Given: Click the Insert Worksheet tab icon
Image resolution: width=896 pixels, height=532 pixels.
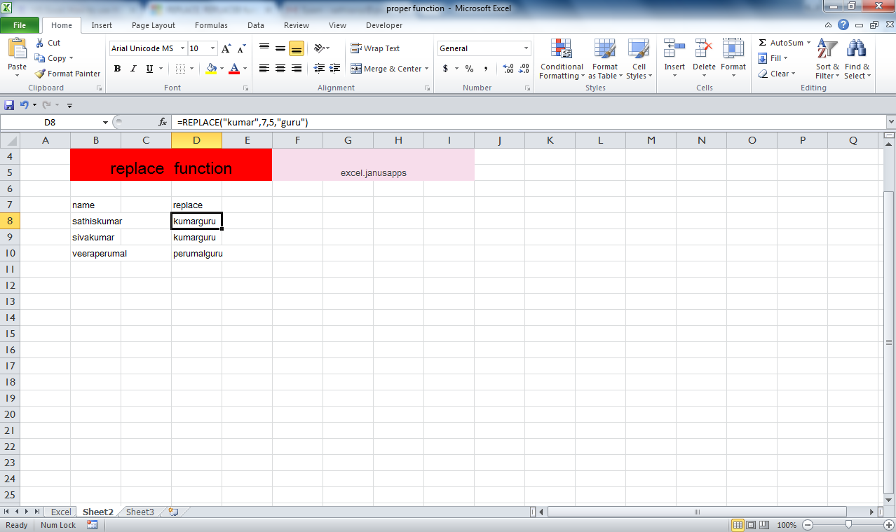Looking at the screenshot, I should [x=173, y=512].
